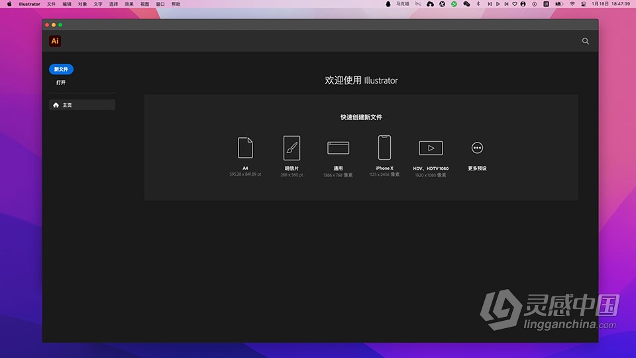
Task: Click the heart favorite menu bar icon
Action: click(x=515, y=4)
